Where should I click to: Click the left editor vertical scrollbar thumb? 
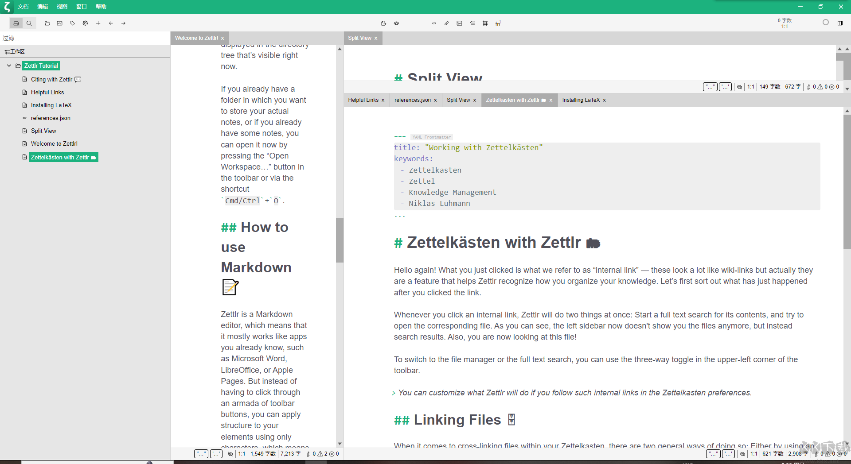340,240
